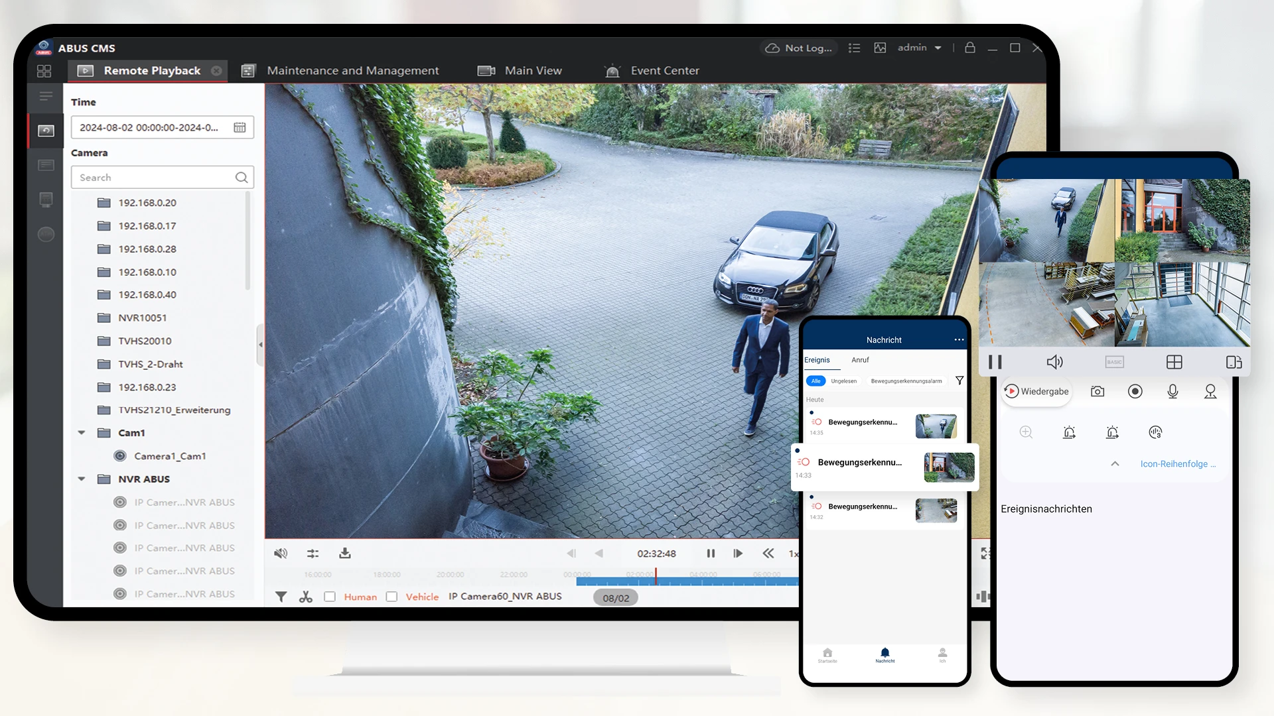This screenshot has height=716, width=1274.
Task: Tap microphone icon on phone app
Action: [x=1172, y=392]
